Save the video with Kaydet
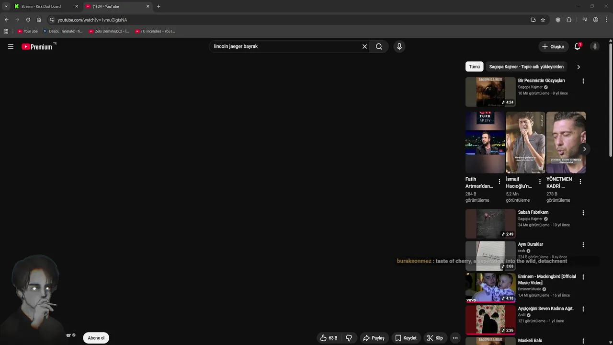The height and width of the screenshot is (345, 613). coord(406,338)
